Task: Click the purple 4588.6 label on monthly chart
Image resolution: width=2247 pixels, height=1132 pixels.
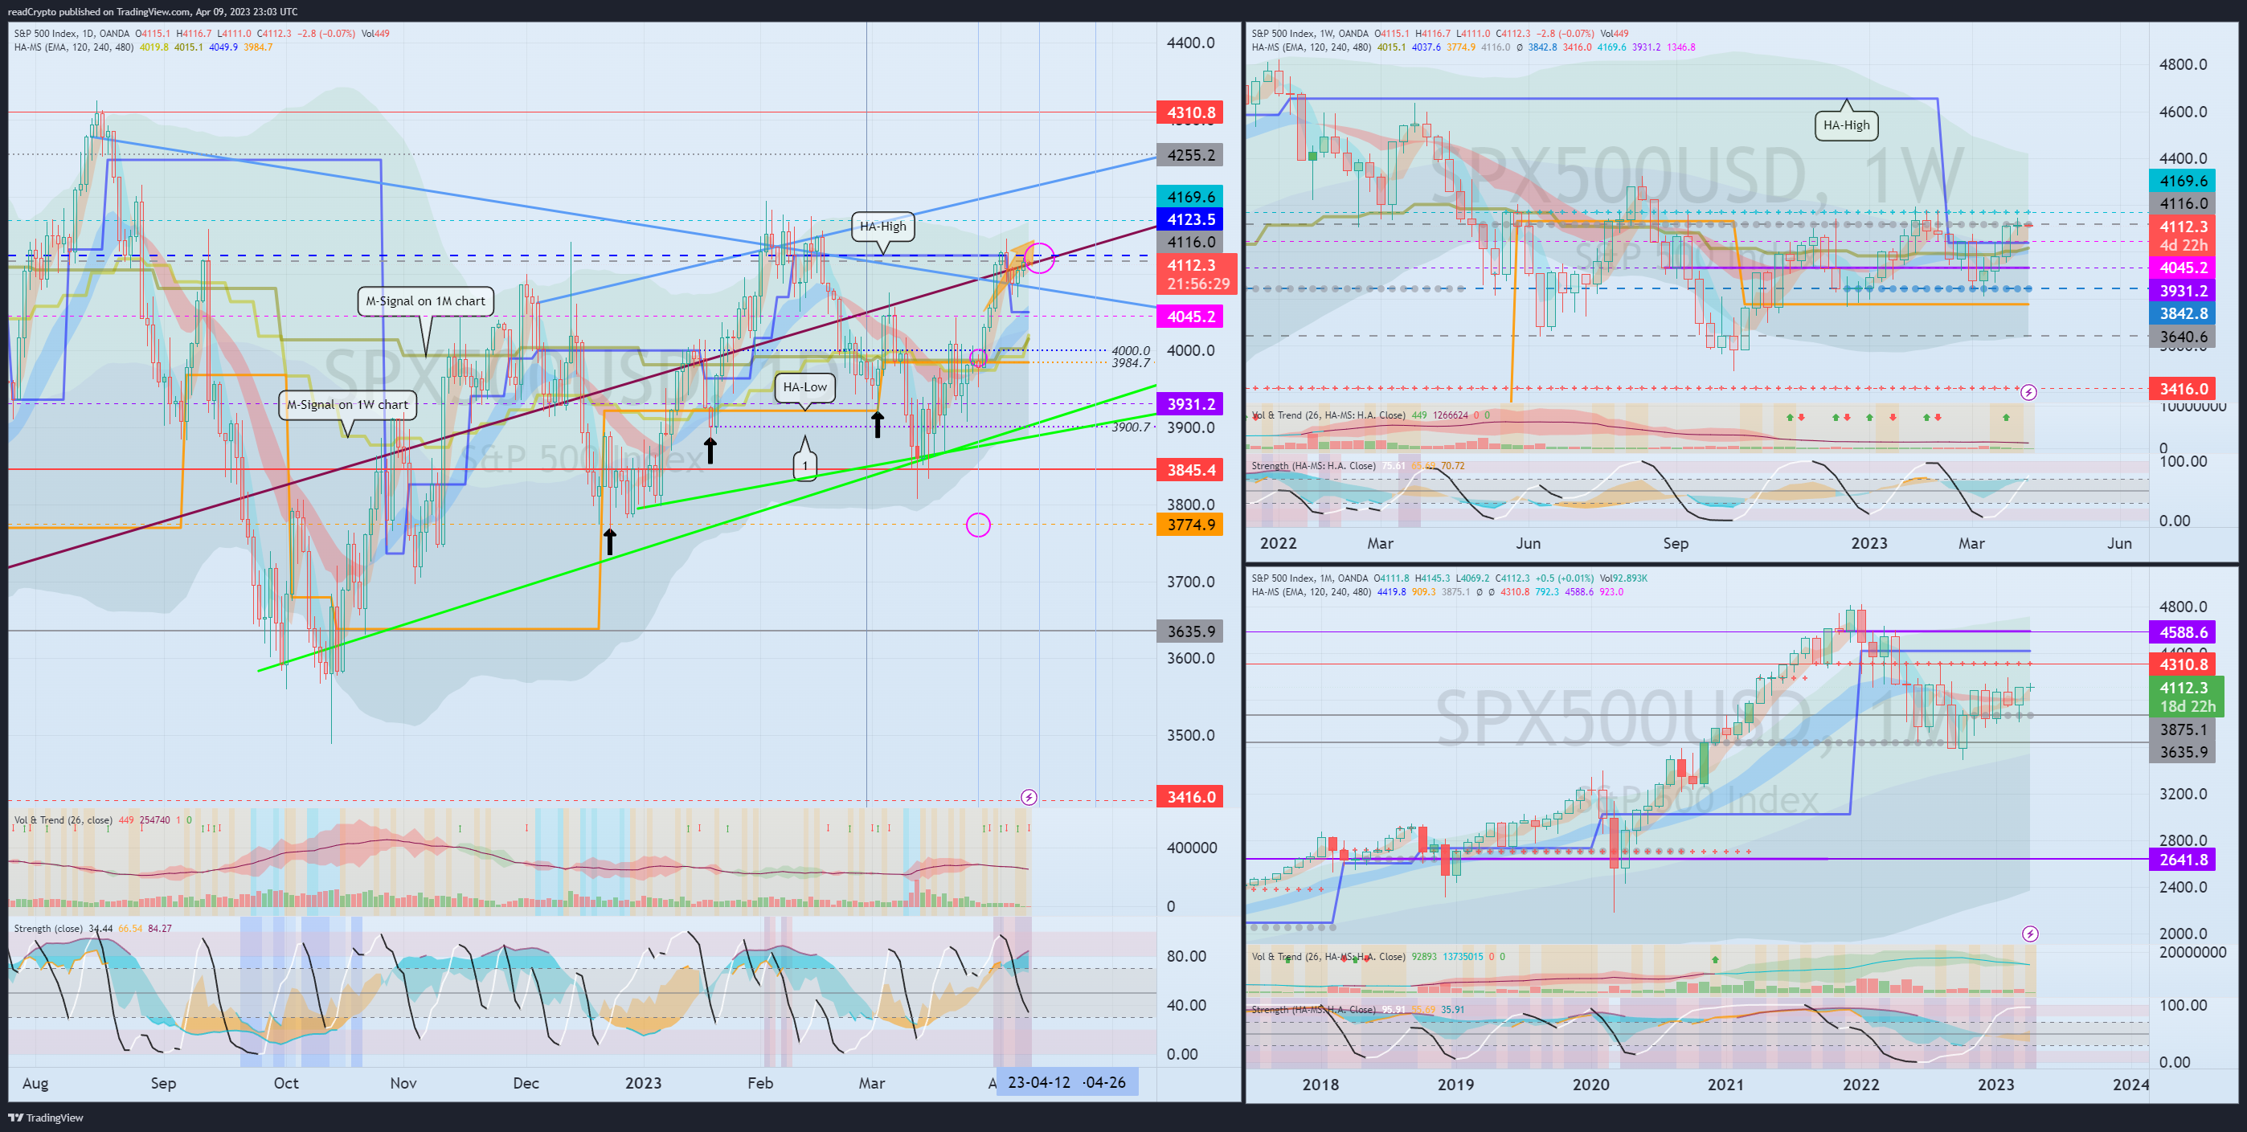Action: [2183, 632]
